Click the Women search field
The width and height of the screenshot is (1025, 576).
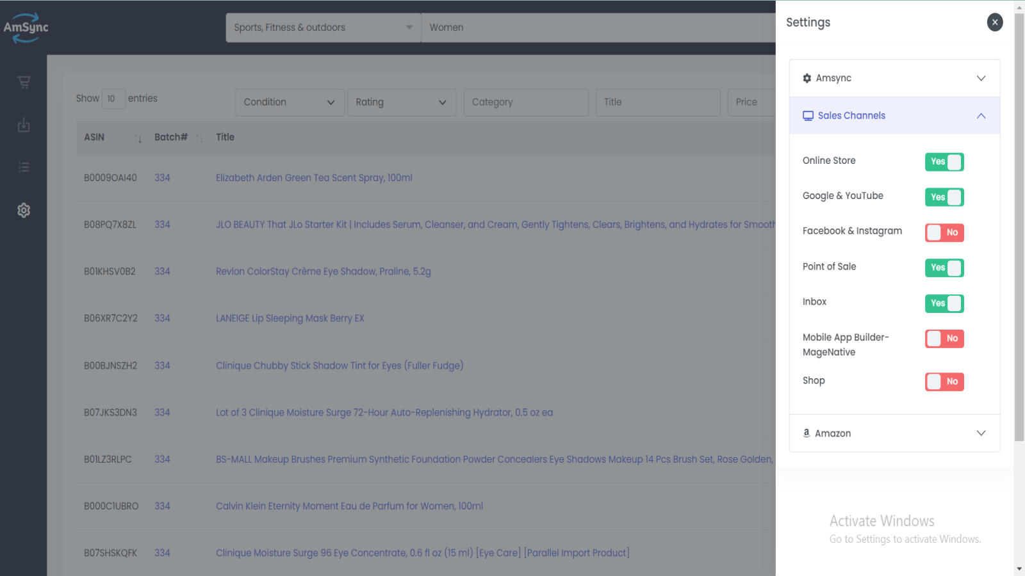click(598, 28)
